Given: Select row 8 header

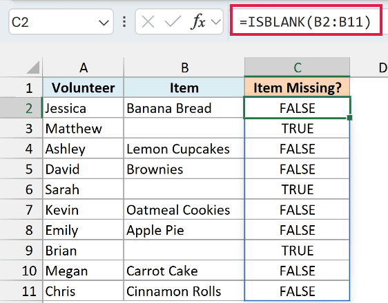Looking at the screenshot, I should 21,230.
